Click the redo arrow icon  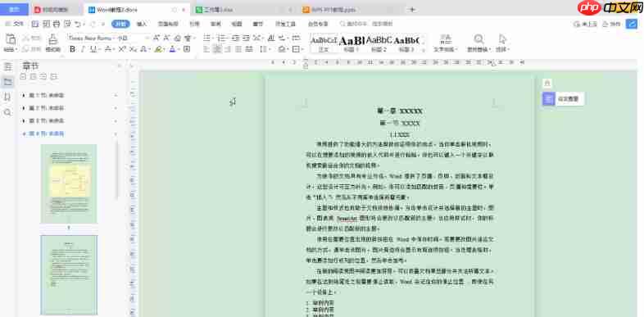coord(93,25)
